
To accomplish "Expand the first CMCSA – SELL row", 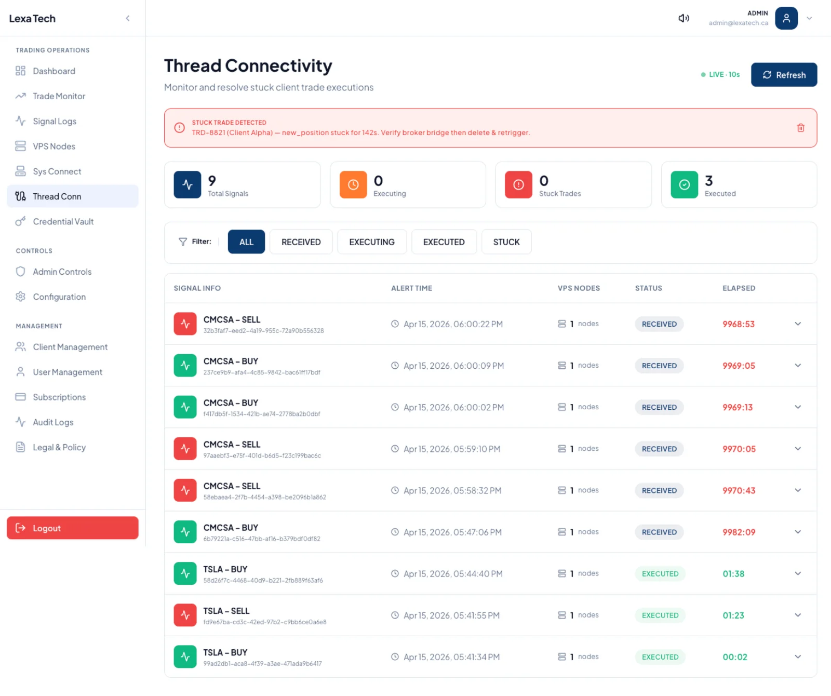I will 798,324.
